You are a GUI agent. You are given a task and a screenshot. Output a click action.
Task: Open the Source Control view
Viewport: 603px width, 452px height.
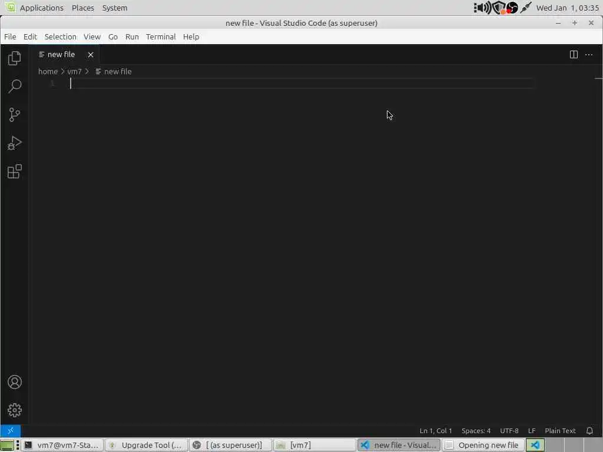coord(14,115)
